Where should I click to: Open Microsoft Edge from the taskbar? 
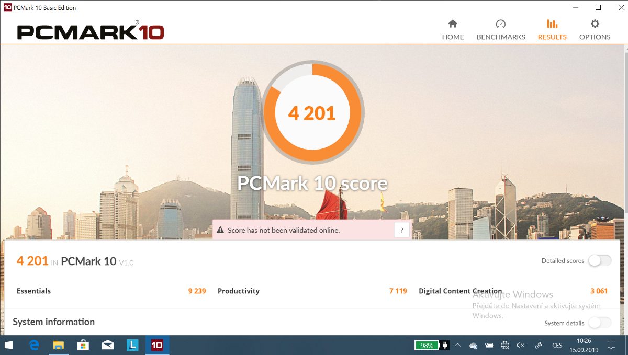[x=35, y=345]
